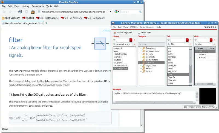
Task: Click Firefox Forward arrow button
Action: tap(10, 12)
